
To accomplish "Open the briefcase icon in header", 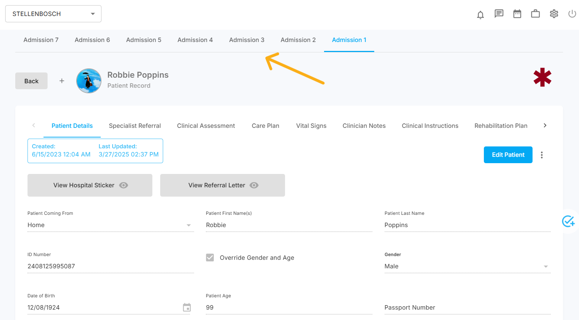I will coord(535,14).
